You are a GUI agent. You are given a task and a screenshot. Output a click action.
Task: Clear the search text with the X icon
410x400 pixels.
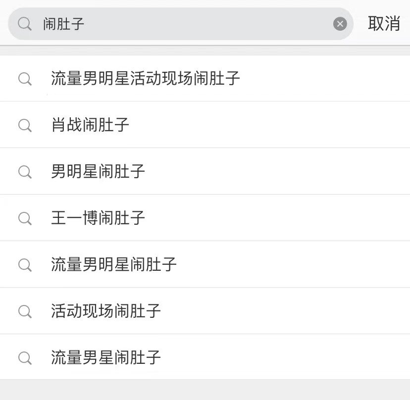(x=340, y=24)
